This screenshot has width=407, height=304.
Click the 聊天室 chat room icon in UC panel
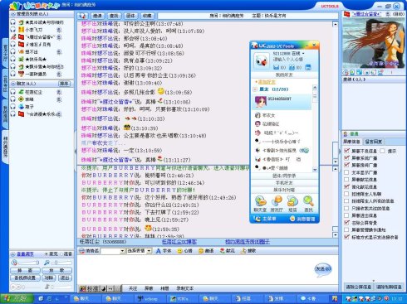[260, 204]
